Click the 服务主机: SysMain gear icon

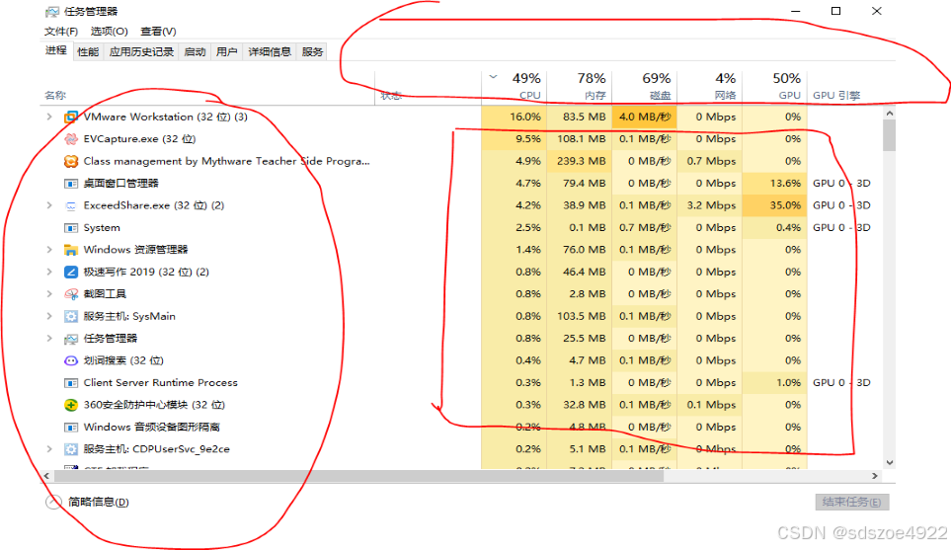click(x=71, y=316)
